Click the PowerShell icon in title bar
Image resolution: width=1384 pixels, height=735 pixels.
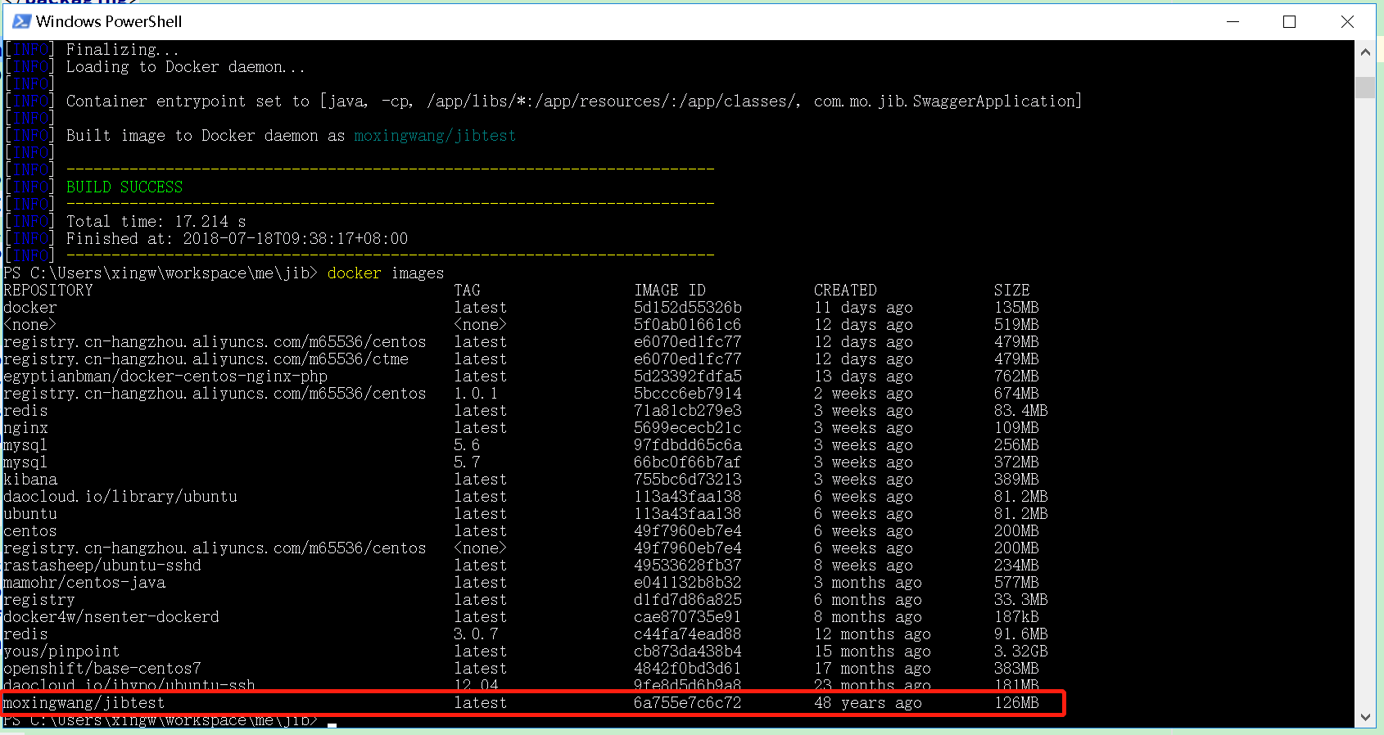tap(21, 21)
